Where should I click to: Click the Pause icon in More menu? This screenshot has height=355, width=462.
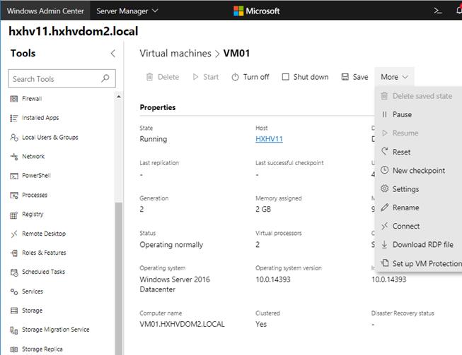coord(384,114)
